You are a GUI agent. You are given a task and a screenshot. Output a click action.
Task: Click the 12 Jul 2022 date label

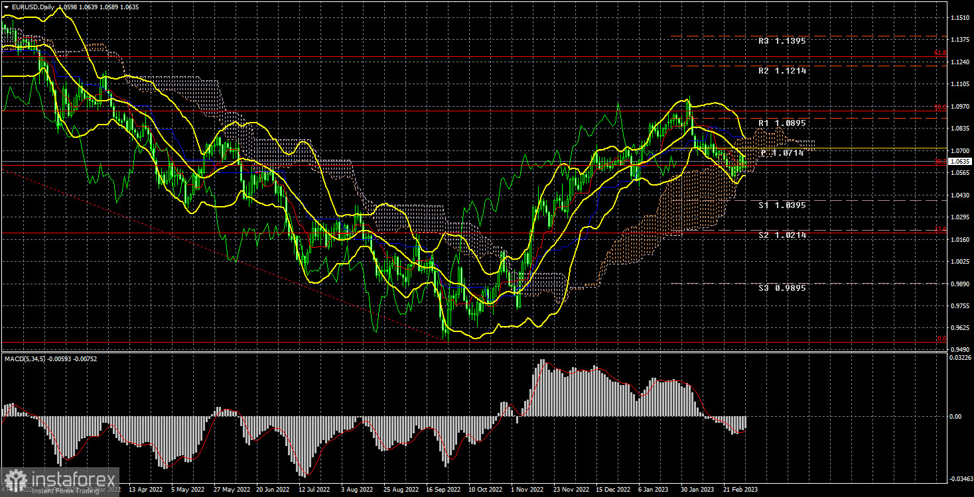click(314, 490)
